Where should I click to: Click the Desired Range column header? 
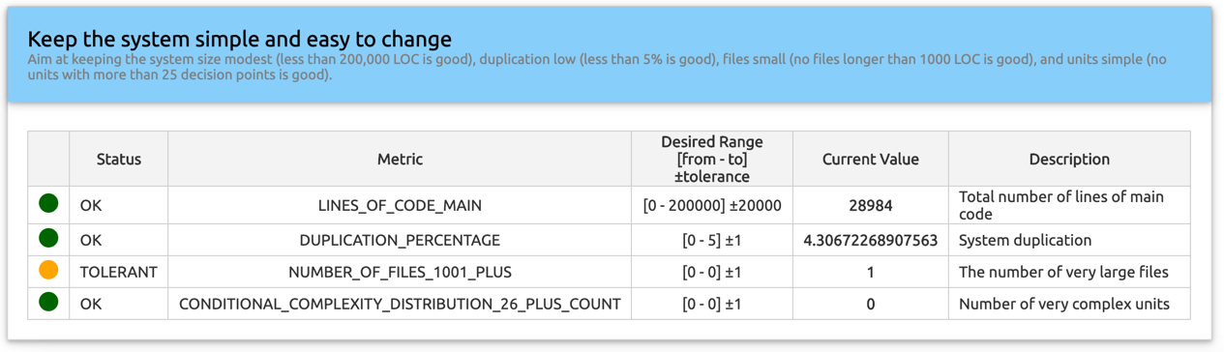(711, 159)
